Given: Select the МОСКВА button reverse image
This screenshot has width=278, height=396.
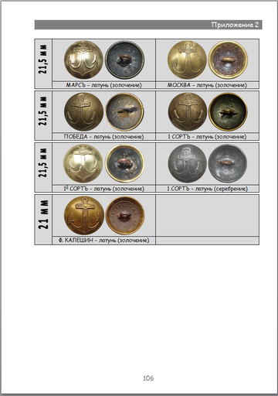Looking at the screenshot, I should click(x=228, y=60).
